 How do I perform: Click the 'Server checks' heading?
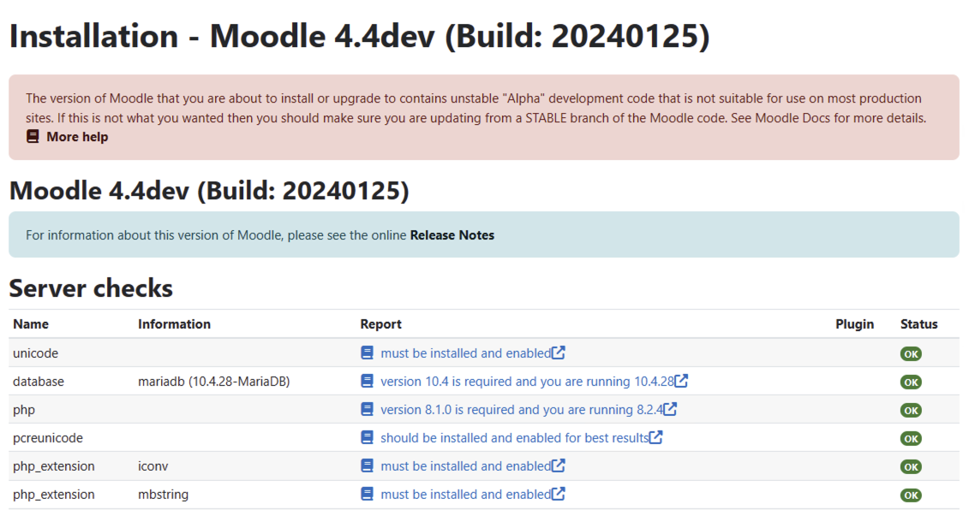point(91,288)
